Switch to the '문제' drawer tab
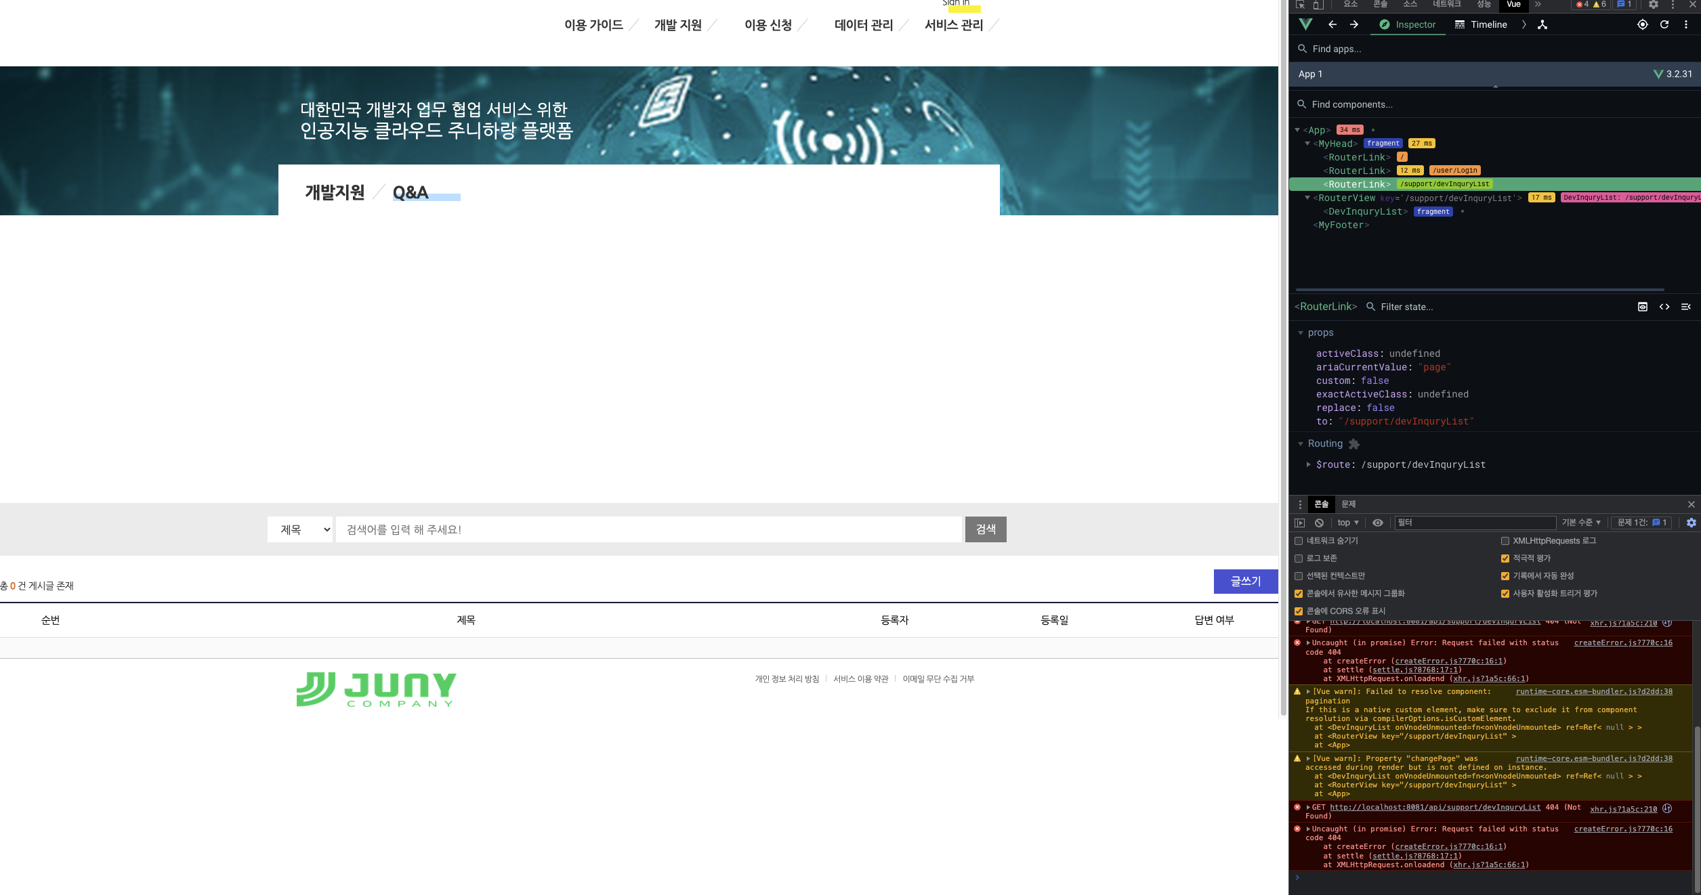Viewport: 1701px width, 895px height. pos(1348,504)
